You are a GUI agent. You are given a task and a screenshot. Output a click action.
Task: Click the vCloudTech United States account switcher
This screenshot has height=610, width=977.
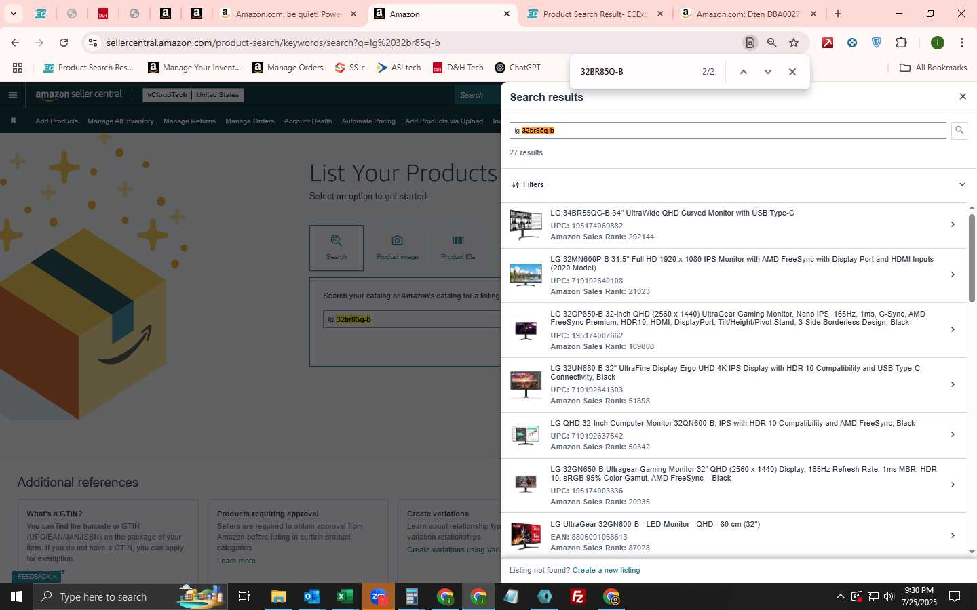pos(193,95)
